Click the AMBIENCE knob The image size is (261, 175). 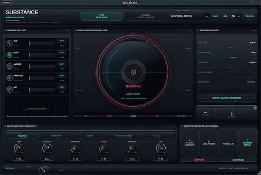click(x=132, y=148)
